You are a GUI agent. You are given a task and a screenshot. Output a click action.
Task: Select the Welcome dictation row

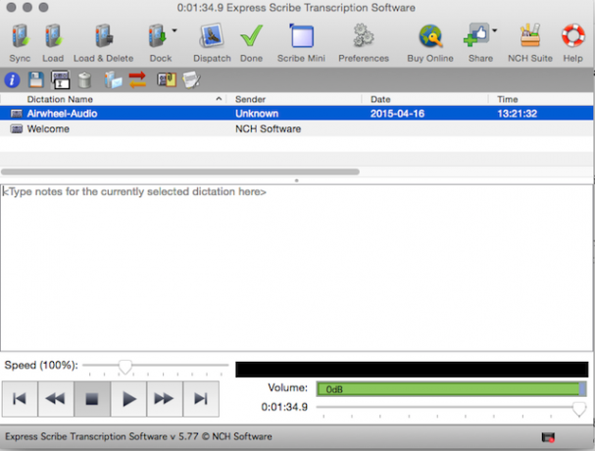point(297,128)
